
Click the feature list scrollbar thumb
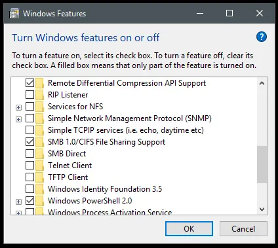[x=262, y=164]
